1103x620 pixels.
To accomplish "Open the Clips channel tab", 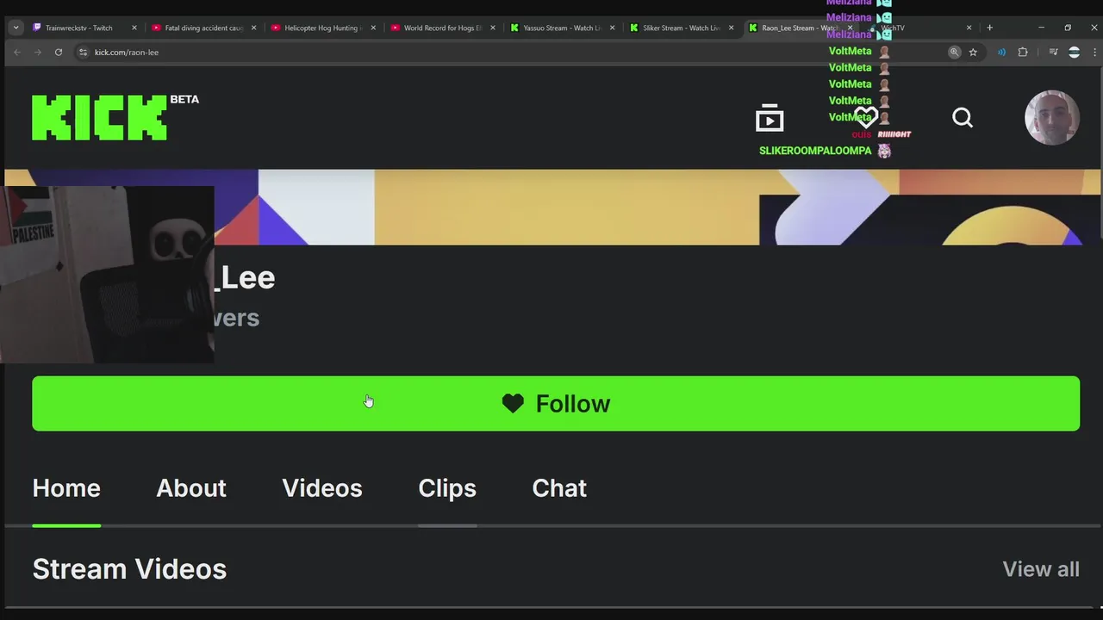I will (x=447, y=488).
